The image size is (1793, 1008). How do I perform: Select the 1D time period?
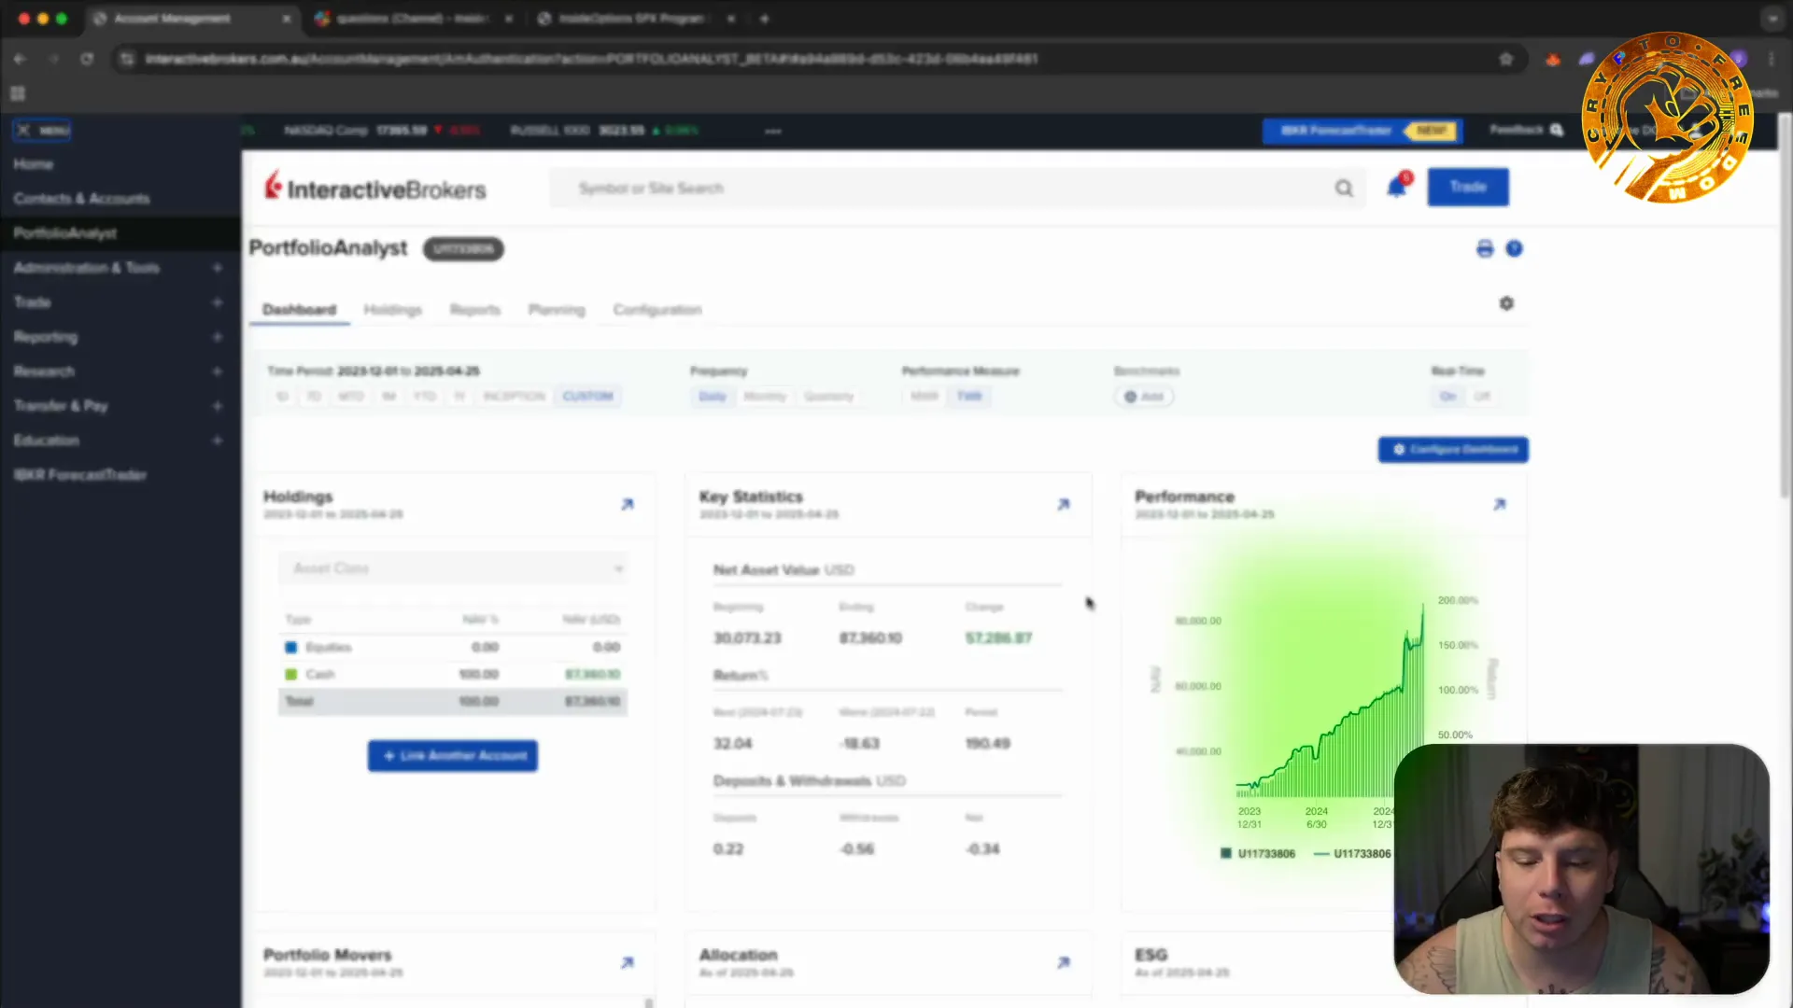tap(282, 396)
